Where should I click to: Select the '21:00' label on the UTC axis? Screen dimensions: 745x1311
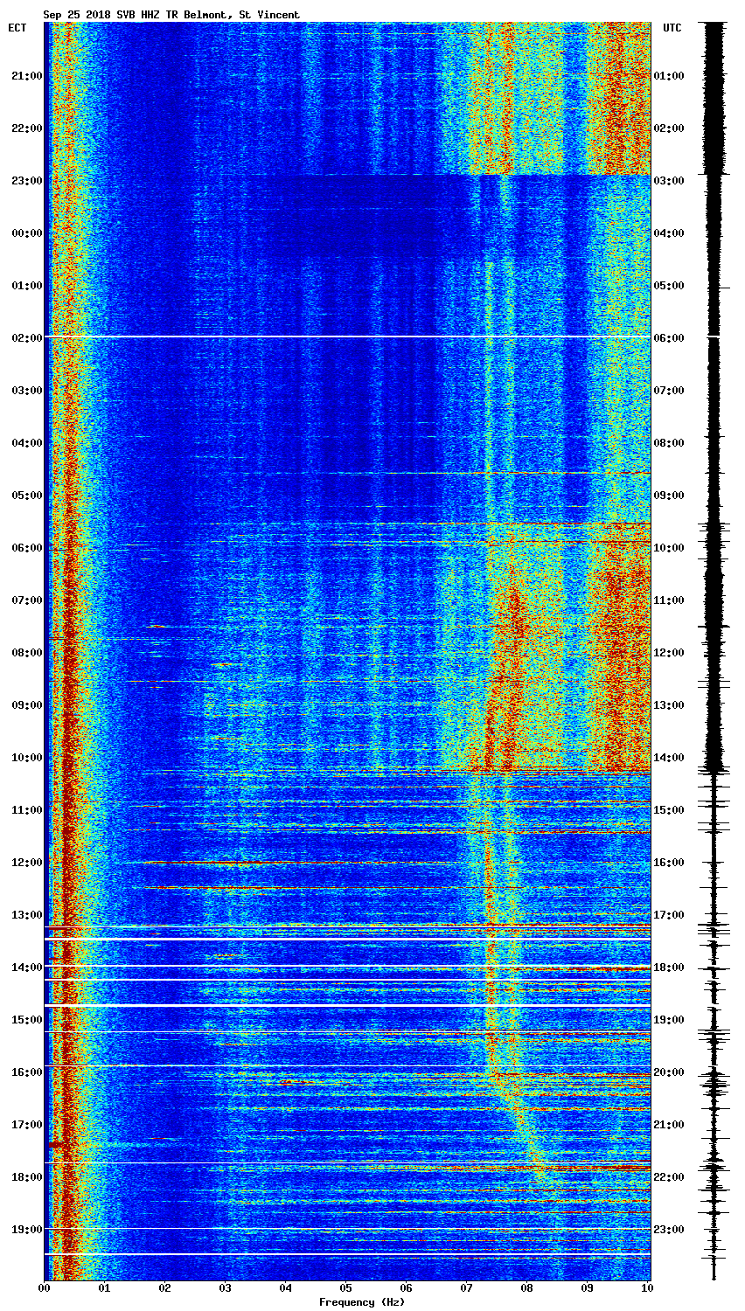(669, 1125)
